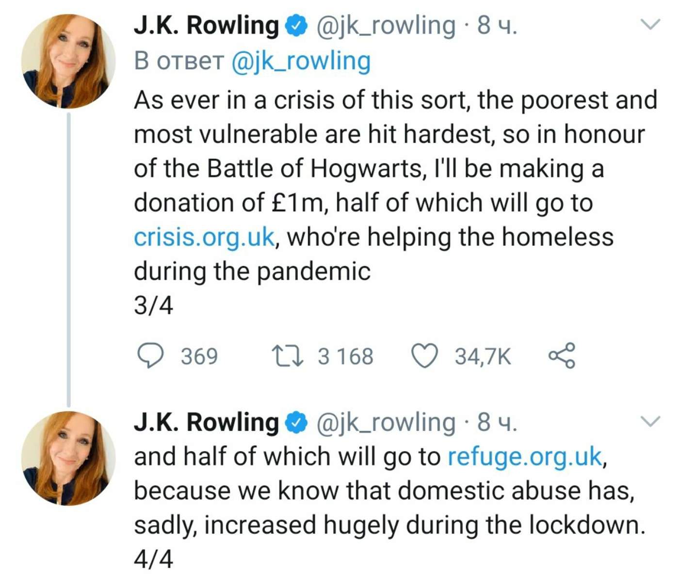679x581 pixels.
Task: Share the 3/4 tweet via share icon
Action: click(x=562, y=355)
